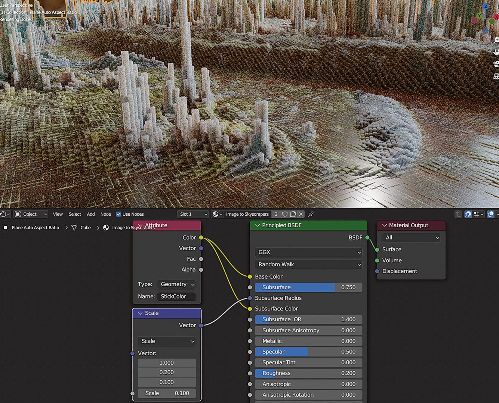The height and width of the screenshot is (403, 499).
Task: Open the Add menu
Action: (x=90, y=214)
